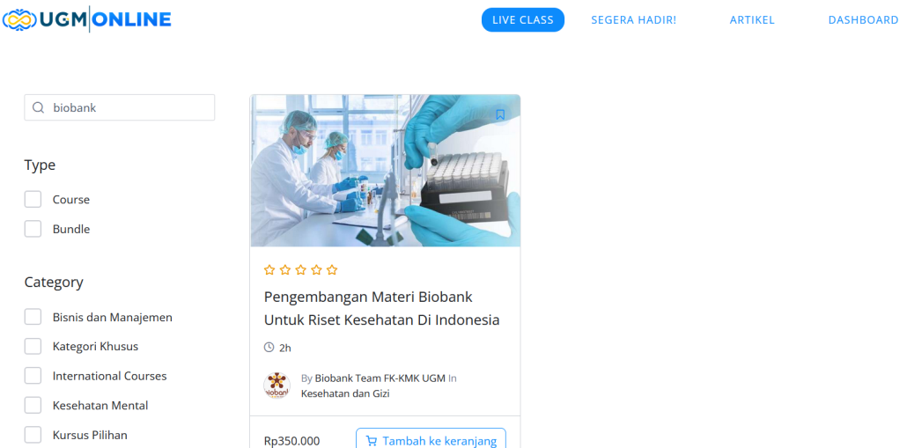The image size is (907, 448).
Task: Tick the Course type checkbox
Action: tap(33, 200)
